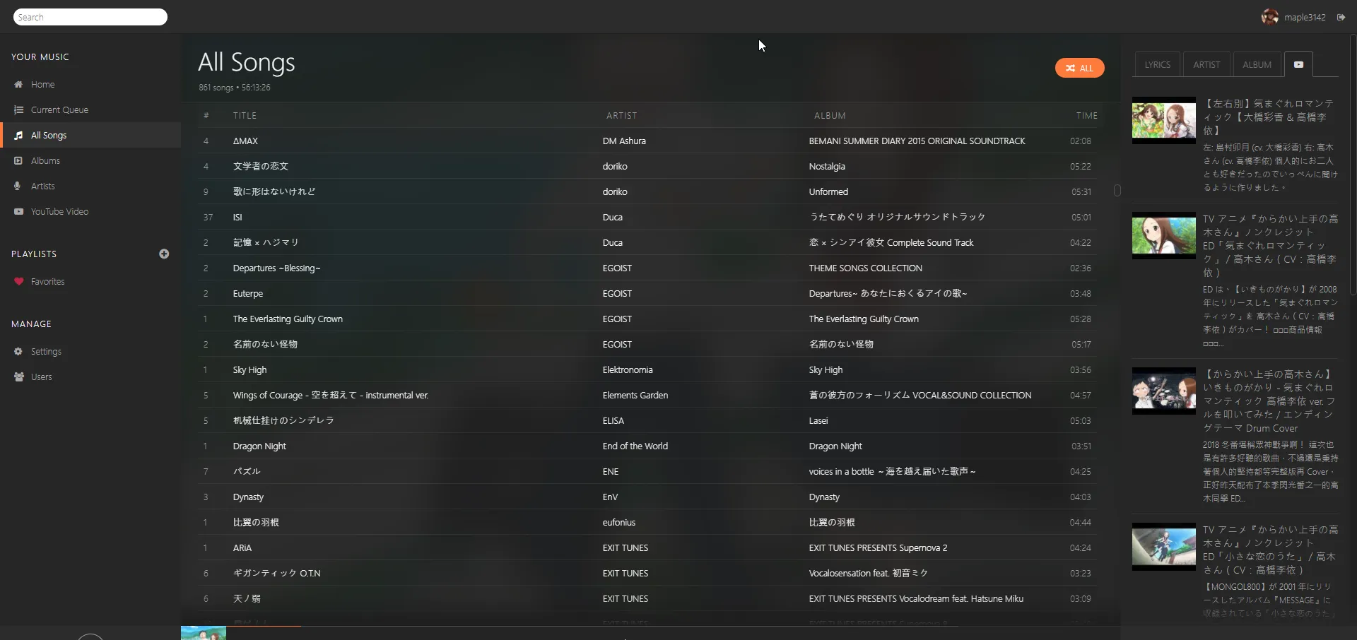Image resolution: width=1357 pixels, height=640 pixels.
Task: Select the song Dragon Night
Action: [x=259, y=446]
